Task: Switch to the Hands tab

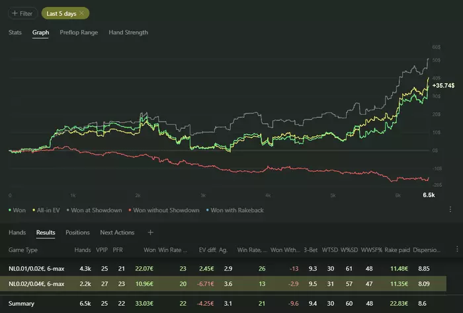Action: click(x=17, y=232)
